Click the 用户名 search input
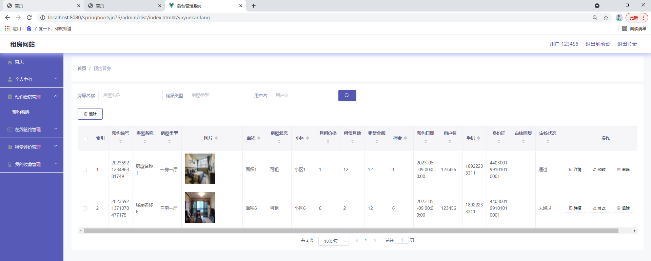Screen dimensions: 651x261 coord(303,96)
